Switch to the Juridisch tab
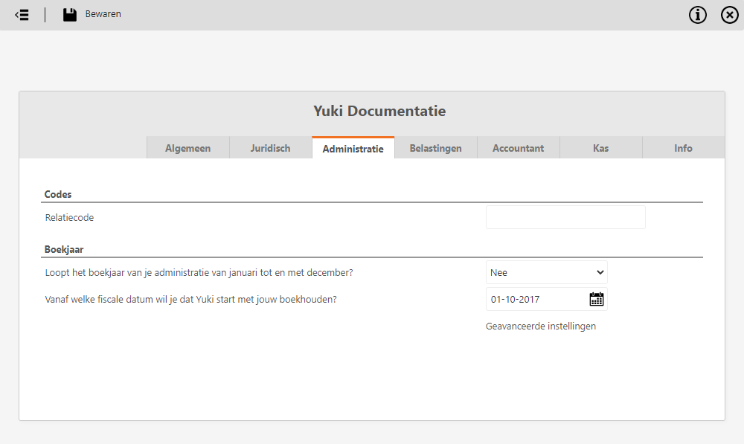The width and height of the screenshot is (744, 444). [x=271, y=148]
